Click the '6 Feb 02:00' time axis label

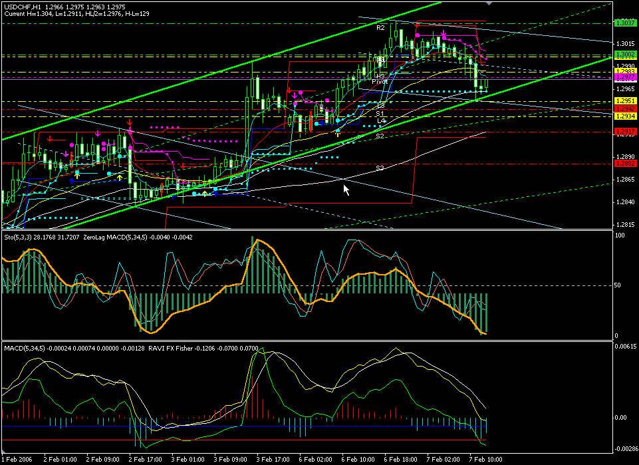tap(315, 459)
